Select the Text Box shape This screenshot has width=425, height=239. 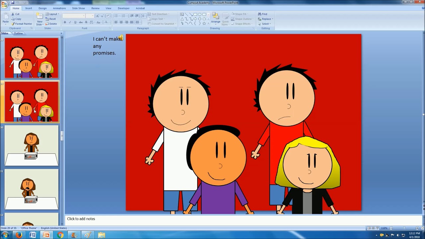tap(182, 14)
